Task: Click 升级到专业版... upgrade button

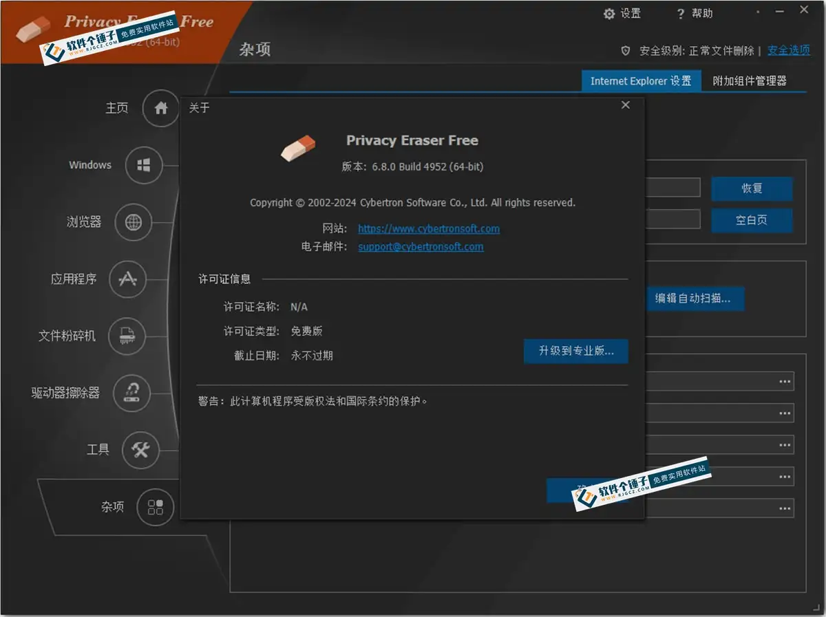Action: 575,351
